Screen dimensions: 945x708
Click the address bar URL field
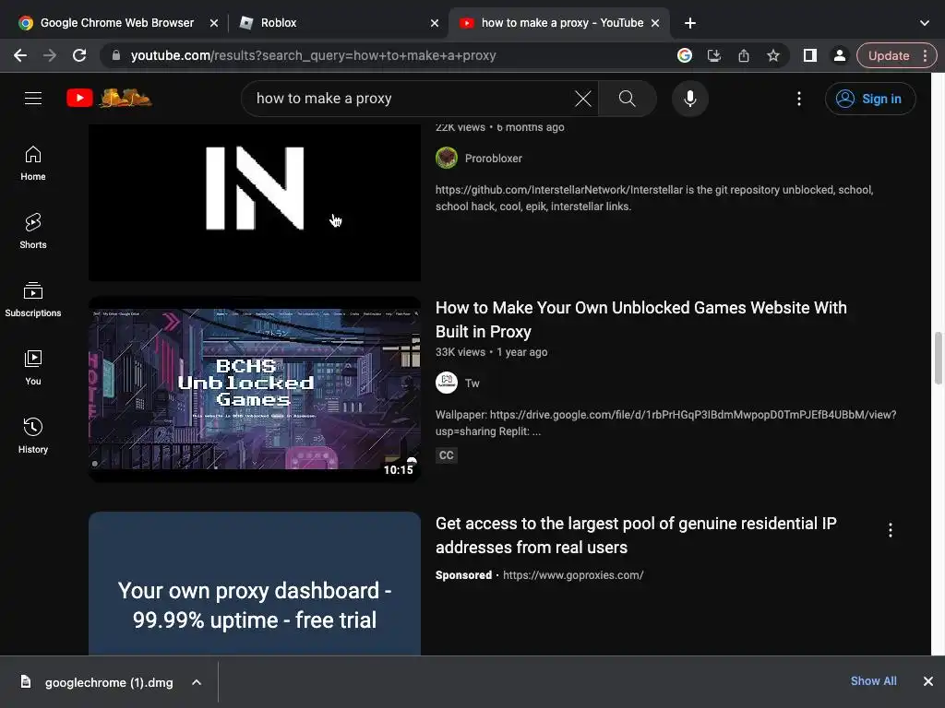[386, 55]
